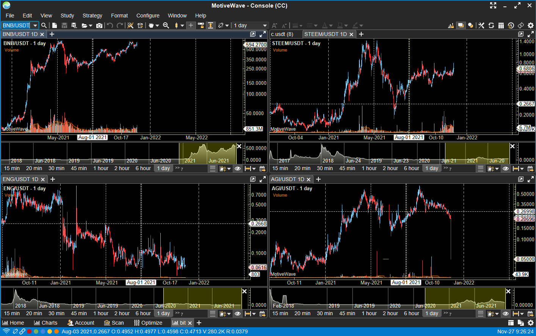
Task: Pop out the STEEM/USDT chart panel
Action: [x=521, y=34]
